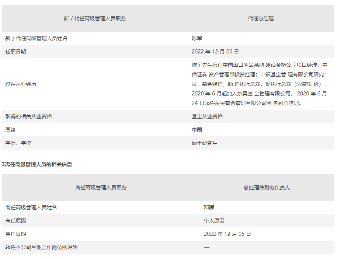Select the 新 / 代任高级管理人员职务 header
This screenshot has width=337, height=259.
(95, 18)
